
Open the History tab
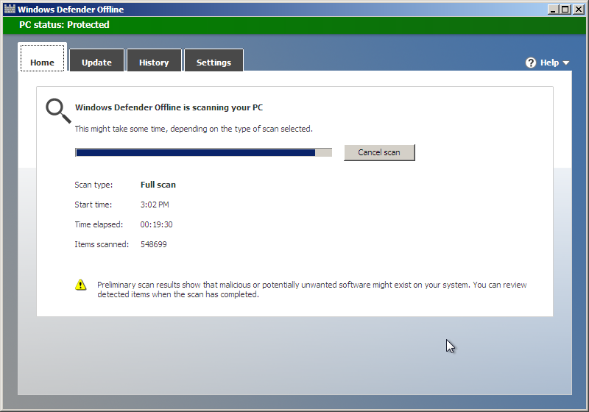pos(154,60)
